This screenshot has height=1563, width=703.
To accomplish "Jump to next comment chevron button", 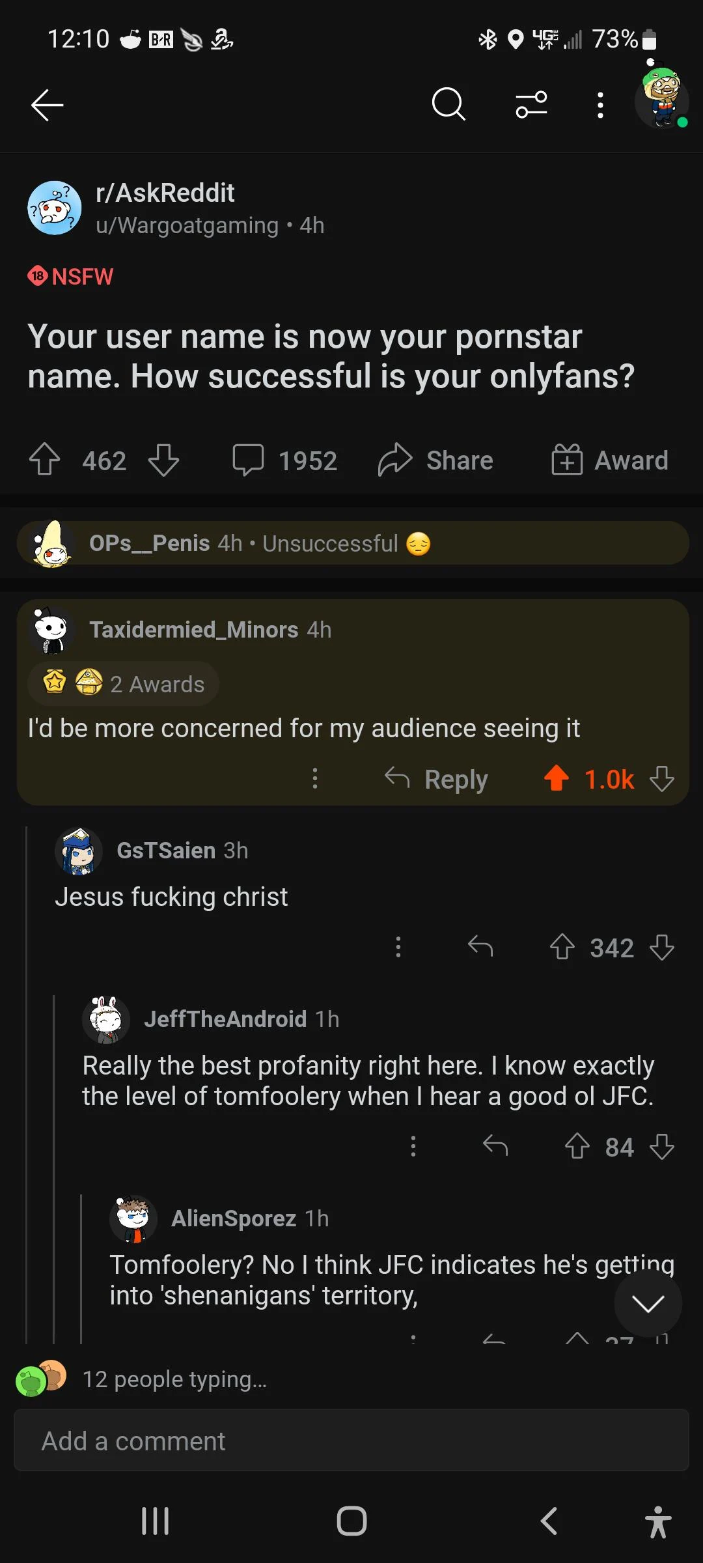I will 648,1303.
